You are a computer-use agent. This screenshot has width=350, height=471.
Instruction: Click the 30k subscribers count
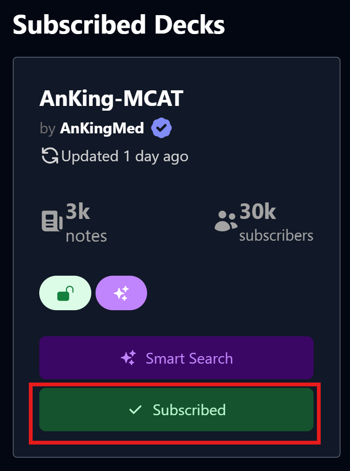(x=258, y=211)
